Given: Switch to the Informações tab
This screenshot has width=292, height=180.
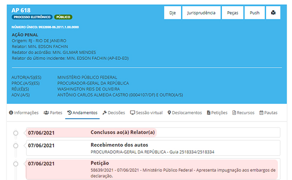Looking at the screenshot, I should (x=24, y=112).
